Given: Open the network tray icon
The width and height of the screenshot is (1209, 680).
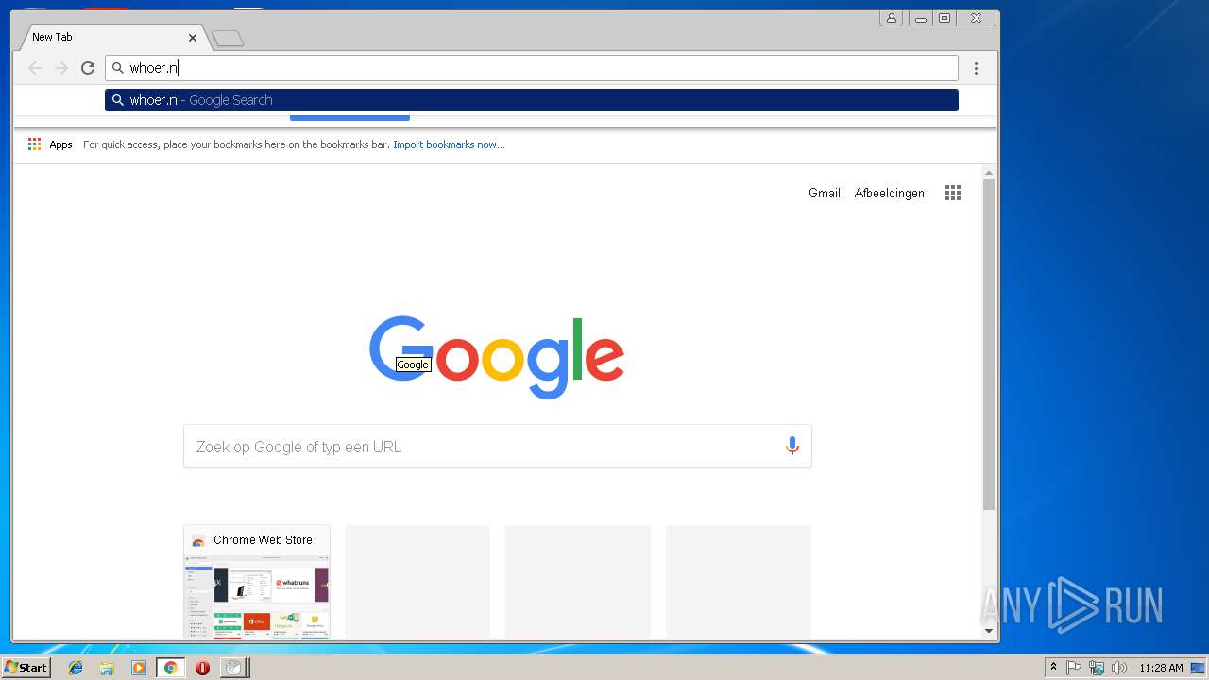Looking at the screenshot, I should [1097, 668].
